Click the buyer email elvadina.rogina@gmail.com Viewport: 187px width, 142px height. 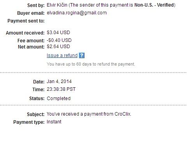(77, 13)
